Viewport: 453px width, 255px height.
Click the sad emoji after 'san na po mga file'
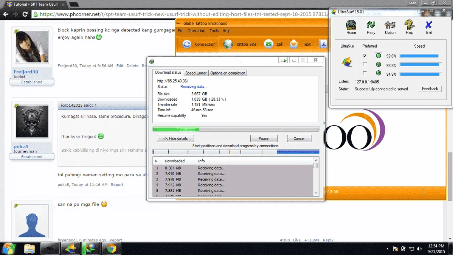coord(104,204)
